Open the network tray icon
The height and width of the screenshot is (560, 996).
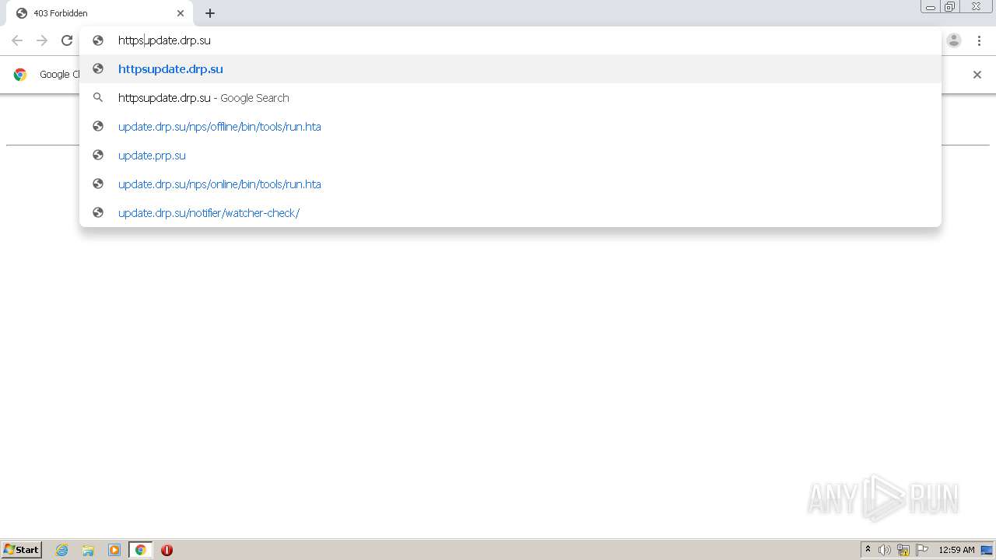pos(903,550)
